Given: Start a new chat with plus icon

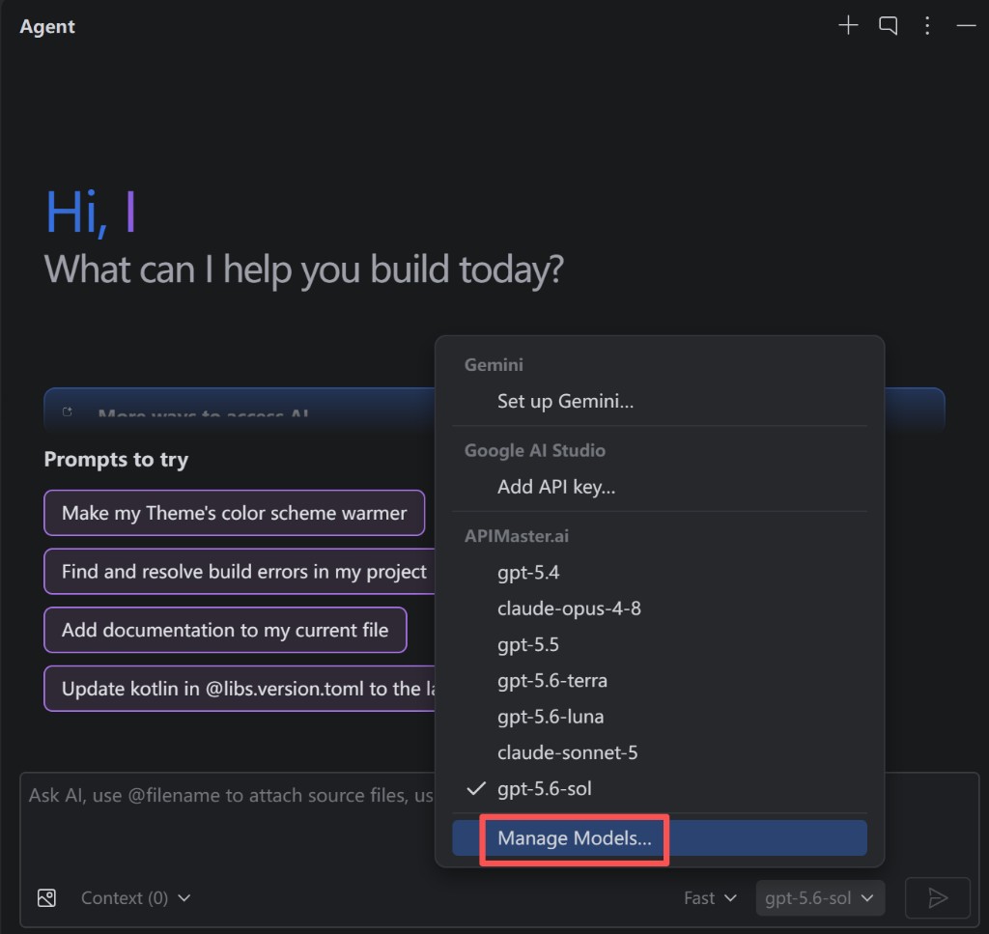Looking at the screenshot, I should point(848,25).
